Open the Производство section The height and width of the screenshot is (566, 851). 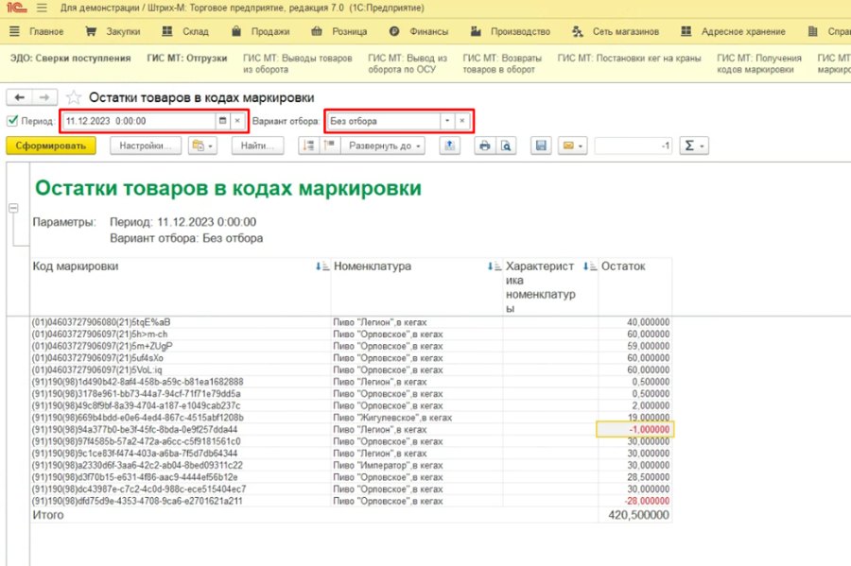pos(511,31)
